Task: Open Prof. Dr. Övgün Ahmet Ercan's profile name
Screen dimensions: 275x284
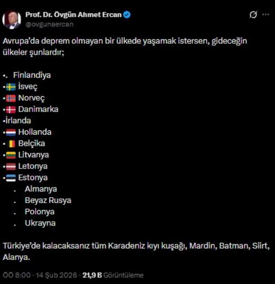Action: tap(73, 14)
